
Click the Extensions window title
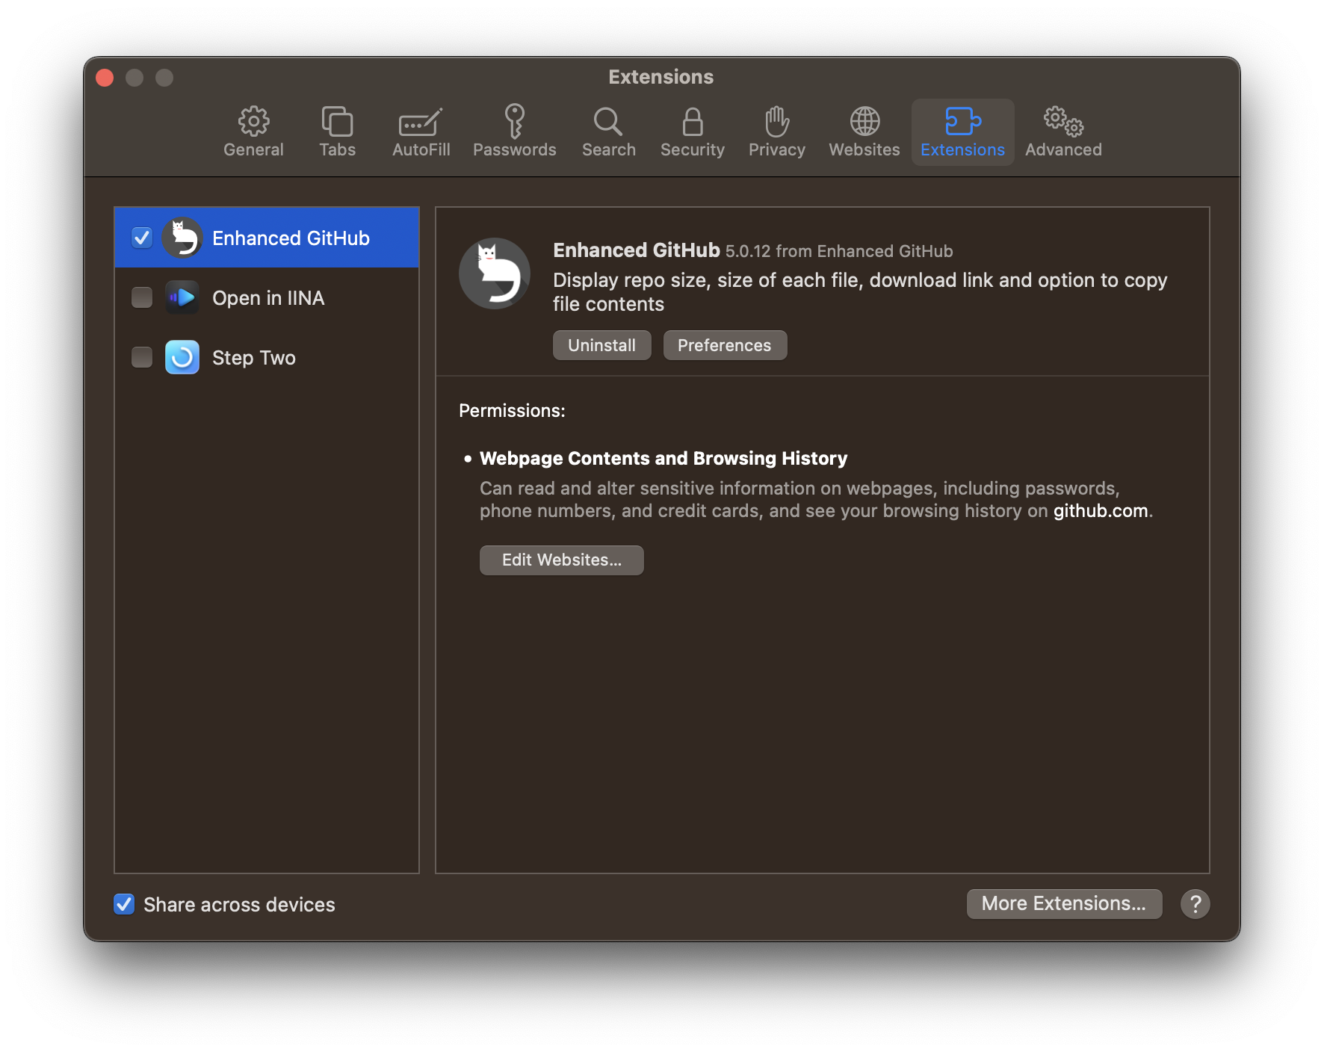[x=661, y=77]
